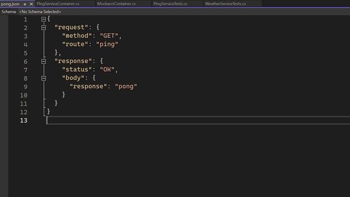
Task: Open the Schema selector dropdown
Action: click(x=40, y=11)
